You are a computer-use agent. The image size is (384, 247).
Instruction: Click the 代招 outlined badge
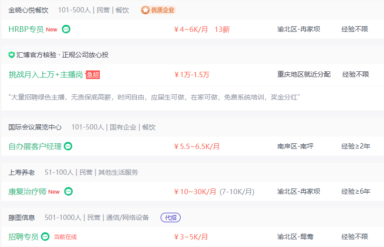(171, 217)
